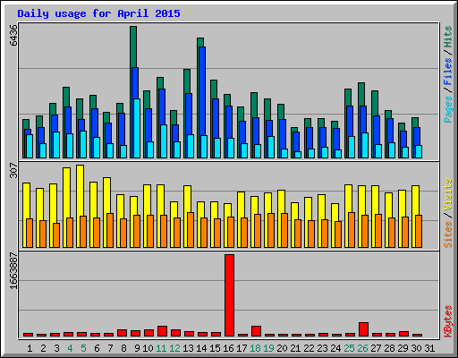
Task: Click the day 22 axis label
Action: (x=309, y=348)
